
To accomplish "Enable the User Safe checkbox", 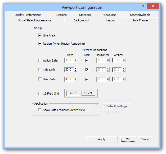I will click(x=40, y=79).
